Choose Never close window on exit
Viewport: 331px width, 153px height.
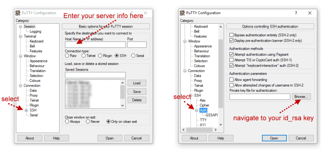coord(88,122)
